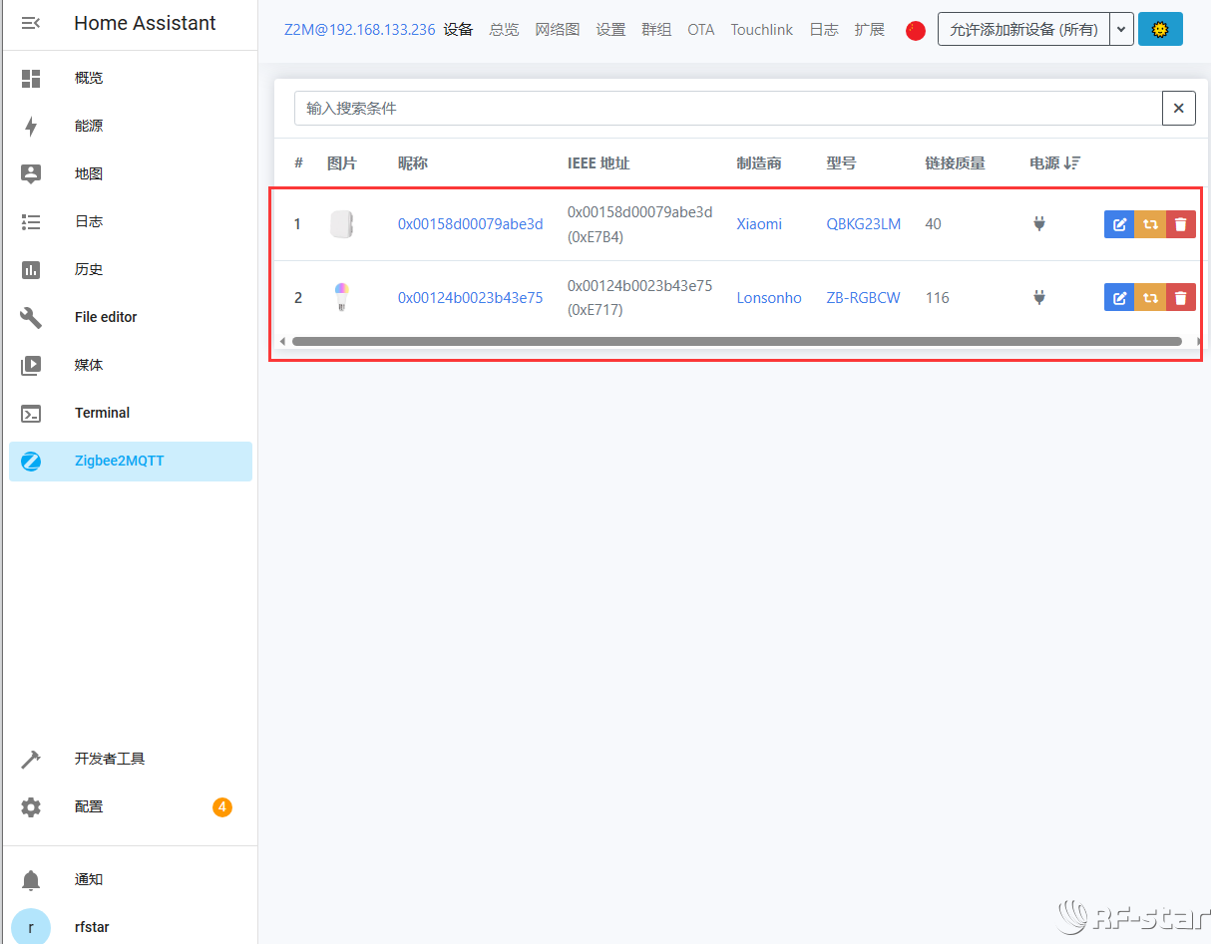The image size is (1211, 944).
Task: Rename the Xiaomi device via blue edit icon
Action: (x=1119, y=224)
